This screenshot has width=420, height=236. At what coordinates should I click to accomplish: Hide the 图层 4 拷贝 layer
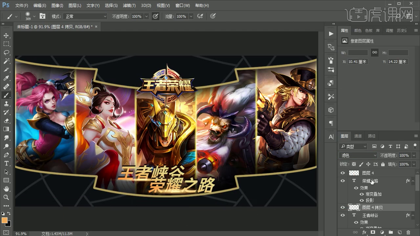(x=343, y=207)
